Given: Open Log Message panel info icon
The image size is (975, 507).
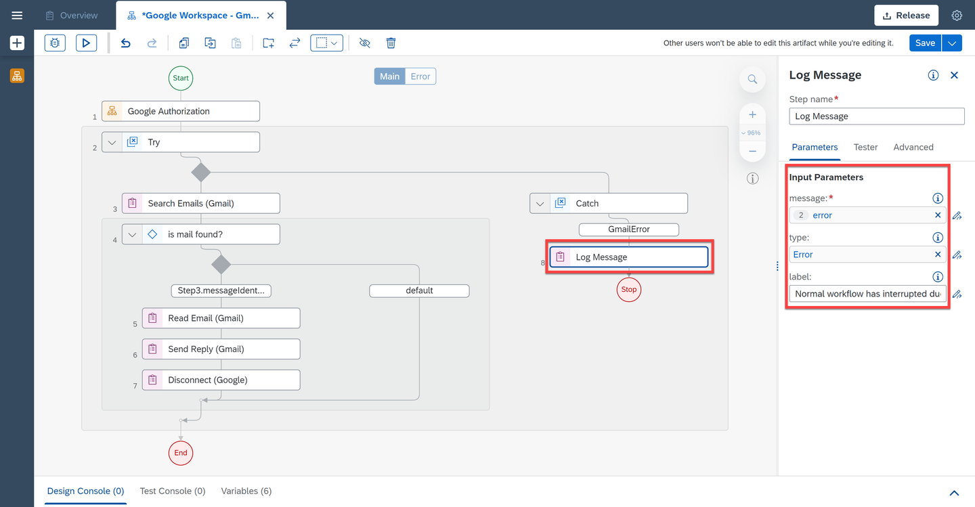Looking at the screenshot, I should click(933, 75).
